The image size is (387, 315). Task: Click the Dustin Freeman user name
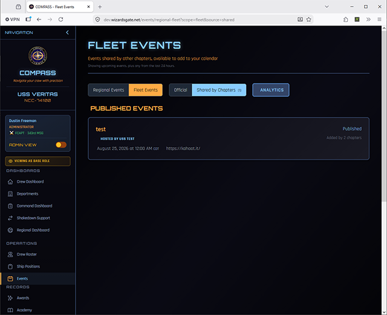pos(22,121)
